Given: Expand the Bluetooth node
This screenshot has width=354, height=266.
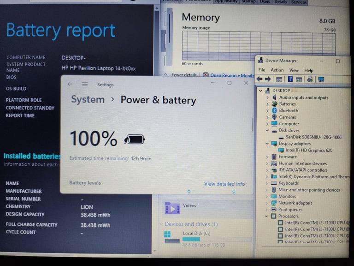Looking at the screenshot, I should (267, 111).
